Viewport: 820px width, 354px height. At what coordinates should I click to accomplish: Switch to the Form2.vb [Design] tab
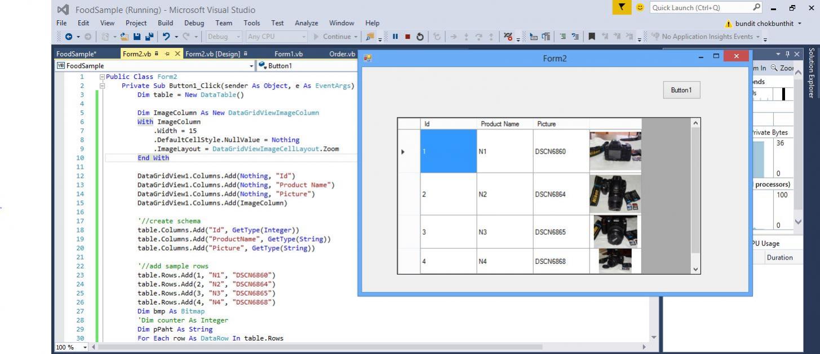212,54
